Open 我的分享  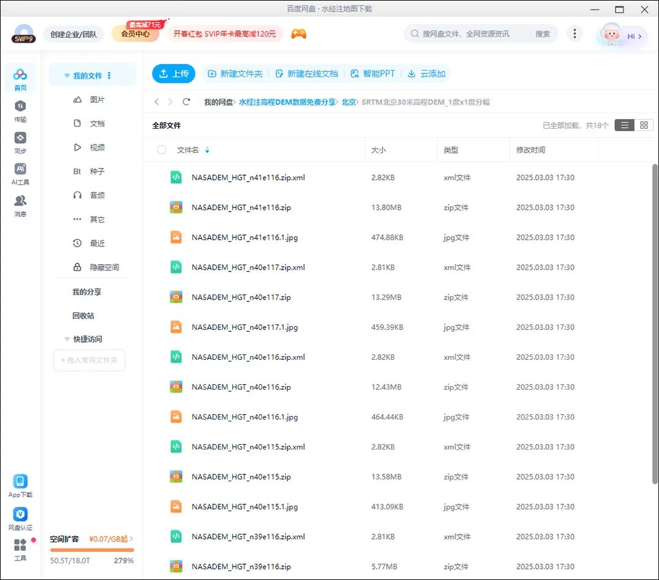point(87,292)
